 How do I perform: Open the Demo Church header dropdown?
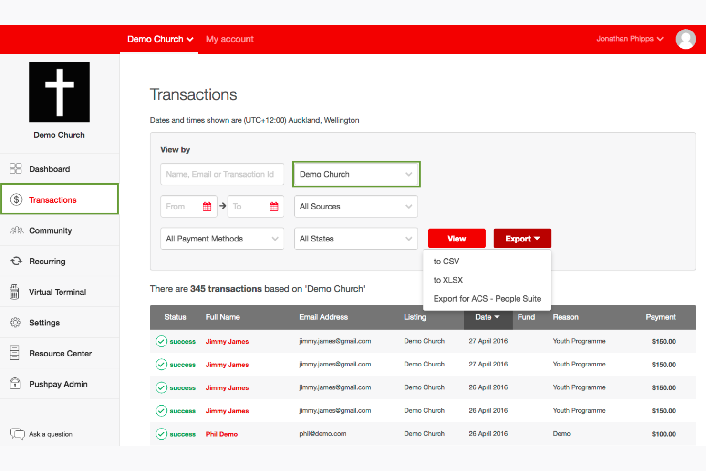[160, 39]
